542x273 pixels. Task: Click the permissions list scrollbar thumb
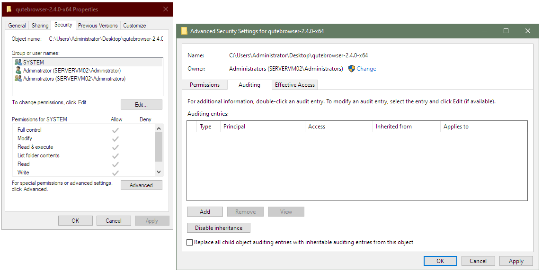point(159,147)
